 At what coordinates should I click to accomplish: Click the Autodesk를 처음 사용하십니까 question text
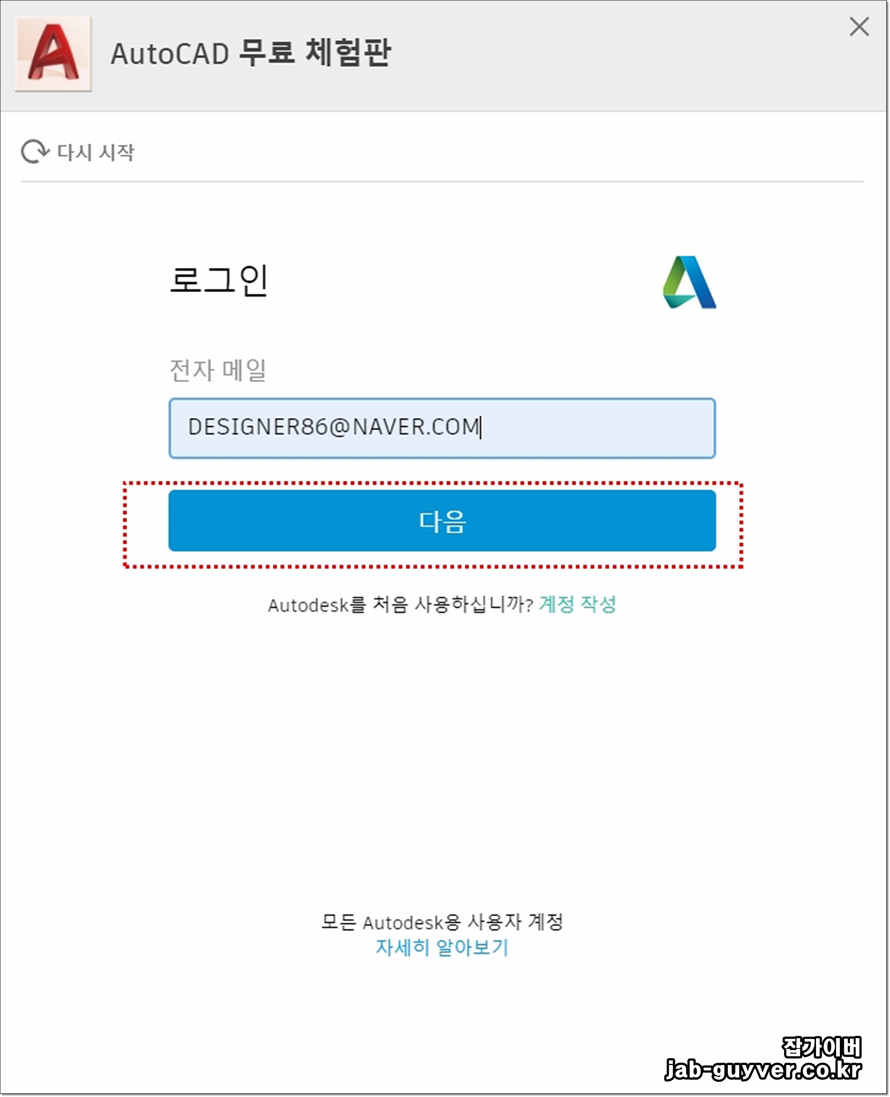(x=400, y=605)
